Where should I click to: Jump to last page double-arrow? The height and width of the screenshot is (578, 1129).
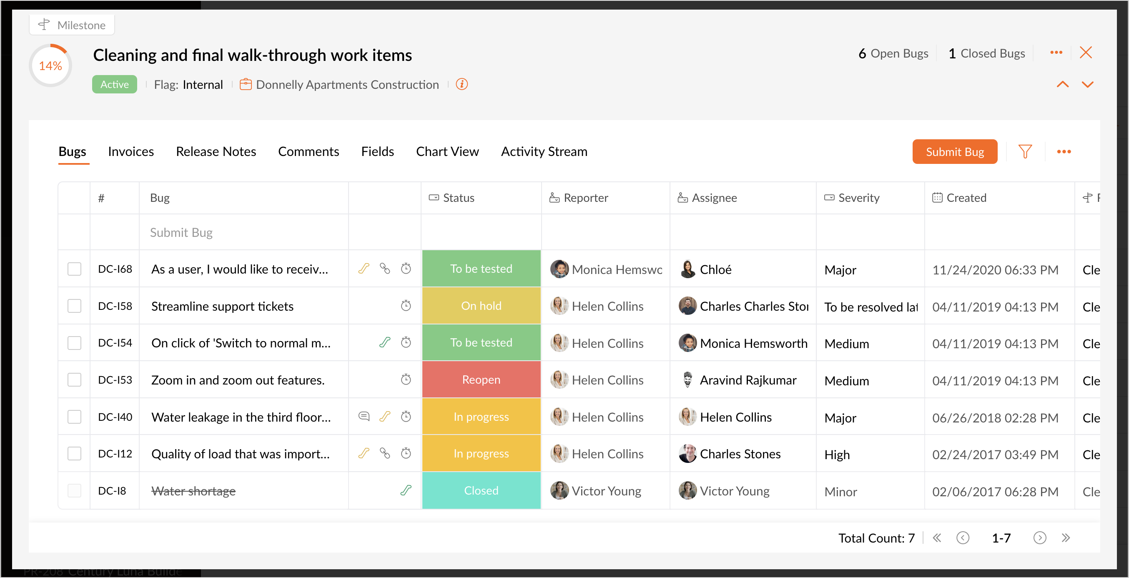pos(1066,538)
